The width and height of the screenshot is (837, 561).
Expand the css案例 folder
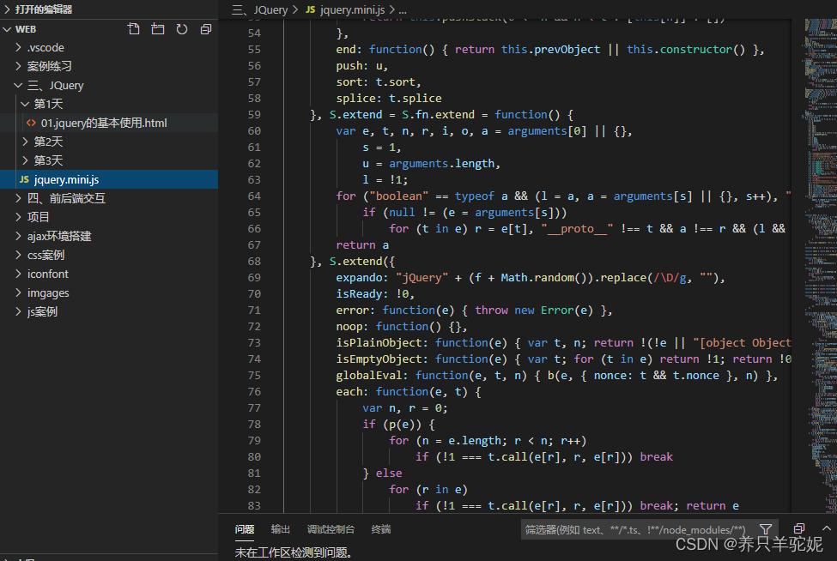(x=19, y=255)
